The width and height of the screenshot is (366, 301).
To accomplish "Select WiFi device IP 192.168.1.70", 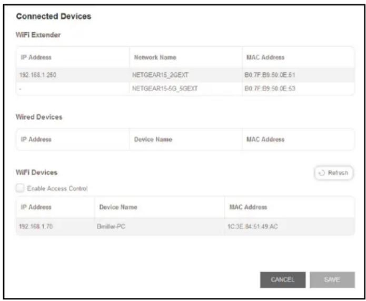I will [36, 227].
